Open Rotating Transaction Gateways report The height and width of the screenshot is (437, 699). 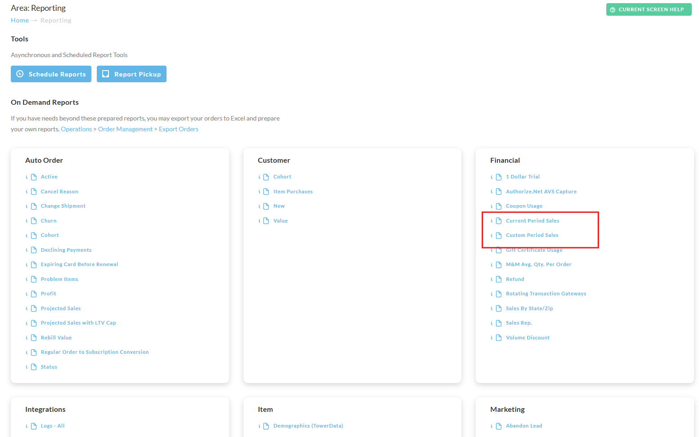(546, 294)
